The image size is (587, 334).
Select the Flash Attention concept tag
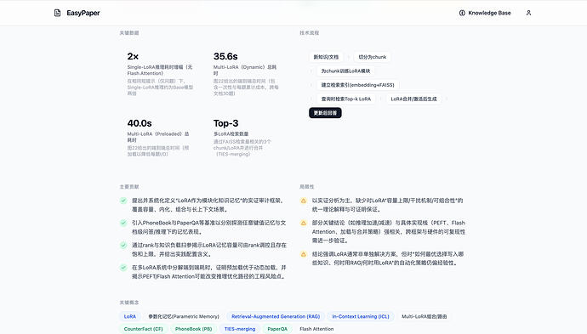pyautogui.click(x=316, y=329)
